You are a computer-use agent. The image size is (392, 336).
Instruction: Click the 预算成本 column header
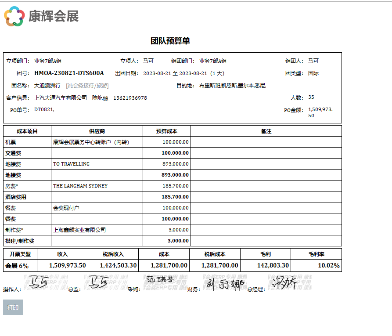167,131
